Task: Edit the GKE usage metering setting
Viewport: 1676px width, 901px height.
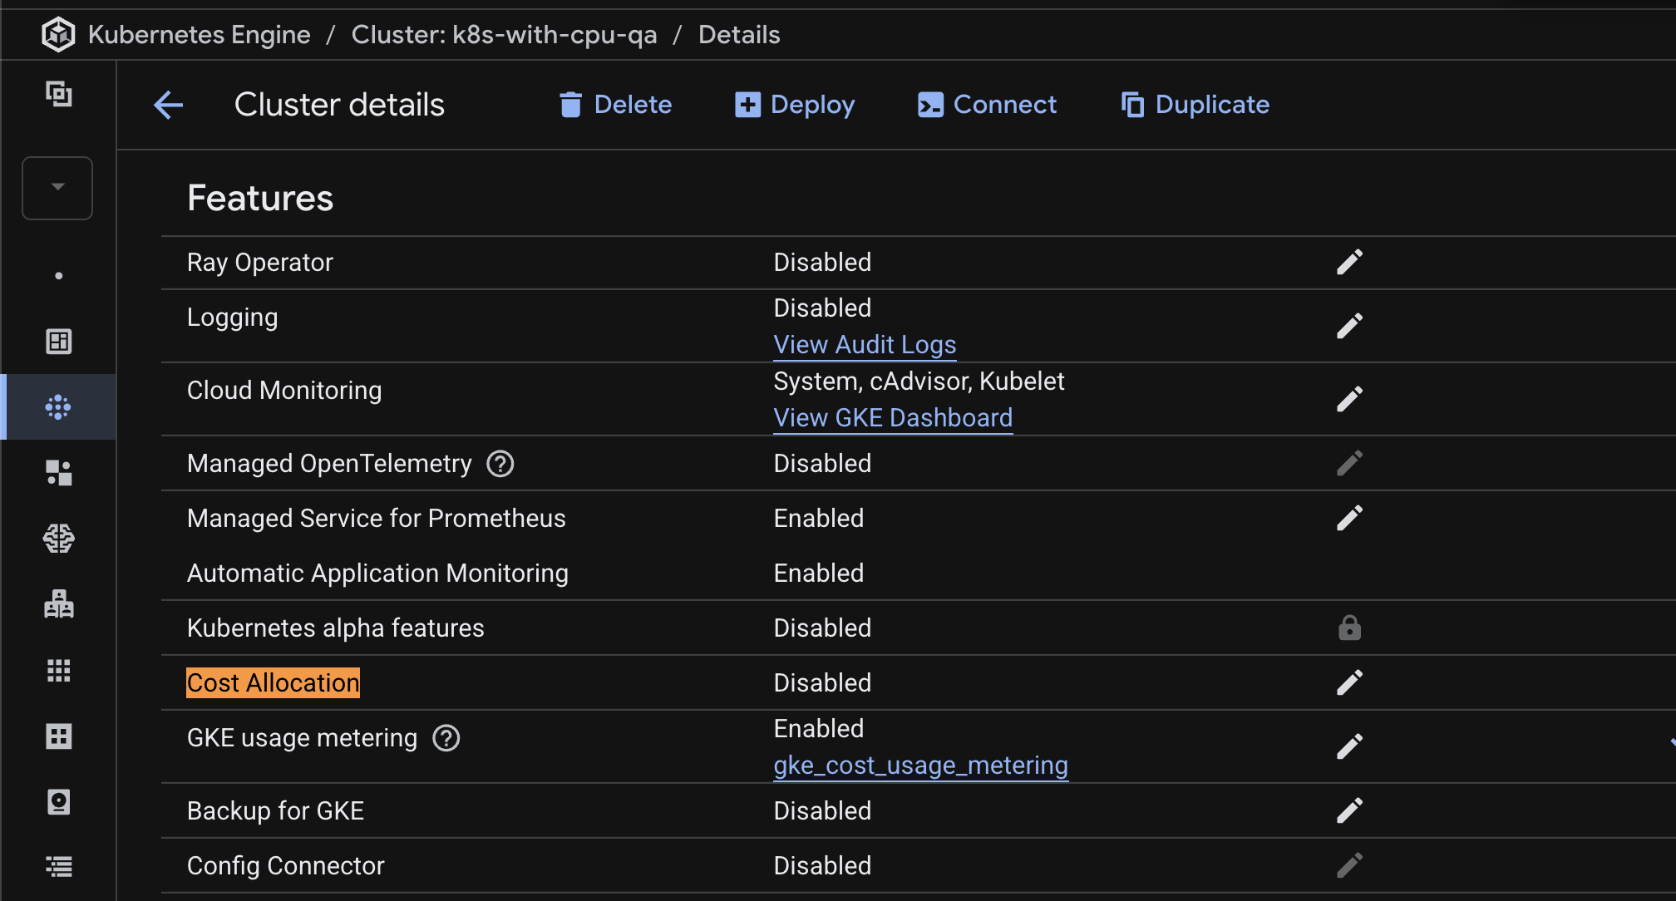Action: [x=1348, y=746]
